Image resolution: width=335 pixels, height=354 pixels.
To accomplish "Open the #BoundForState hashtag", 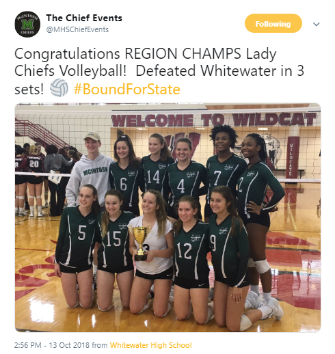I will pos(126,89).
